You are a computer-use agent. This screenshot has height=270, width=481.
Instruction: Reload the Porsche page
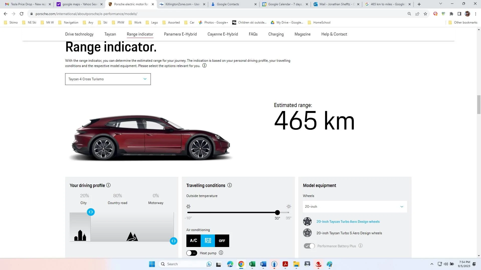pos(22,14)
